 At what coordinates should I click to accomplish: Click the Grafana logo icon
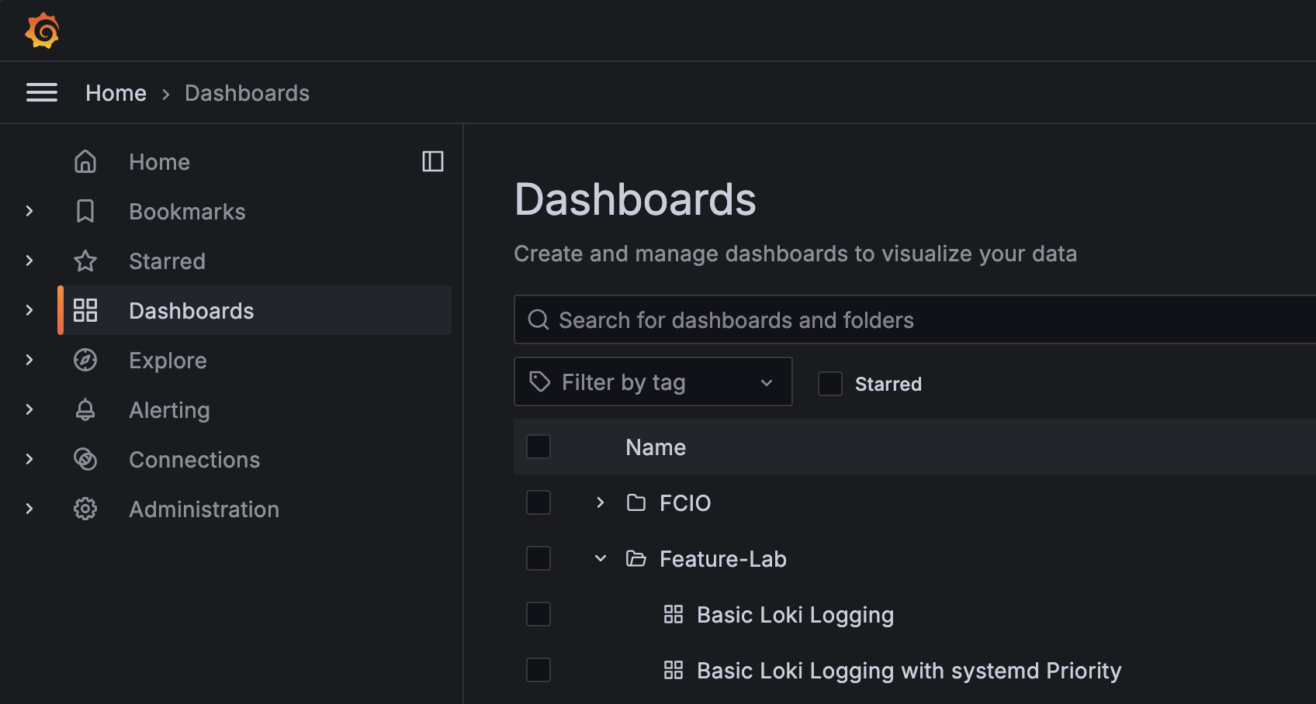coord(42,31)
